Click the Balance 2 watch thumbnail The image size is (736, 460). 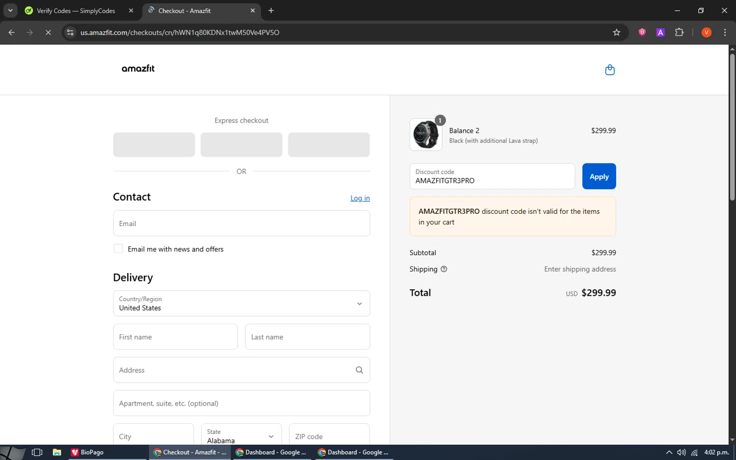426,134
